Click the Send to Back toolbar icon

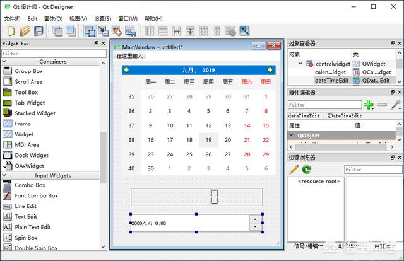point(57,31)
